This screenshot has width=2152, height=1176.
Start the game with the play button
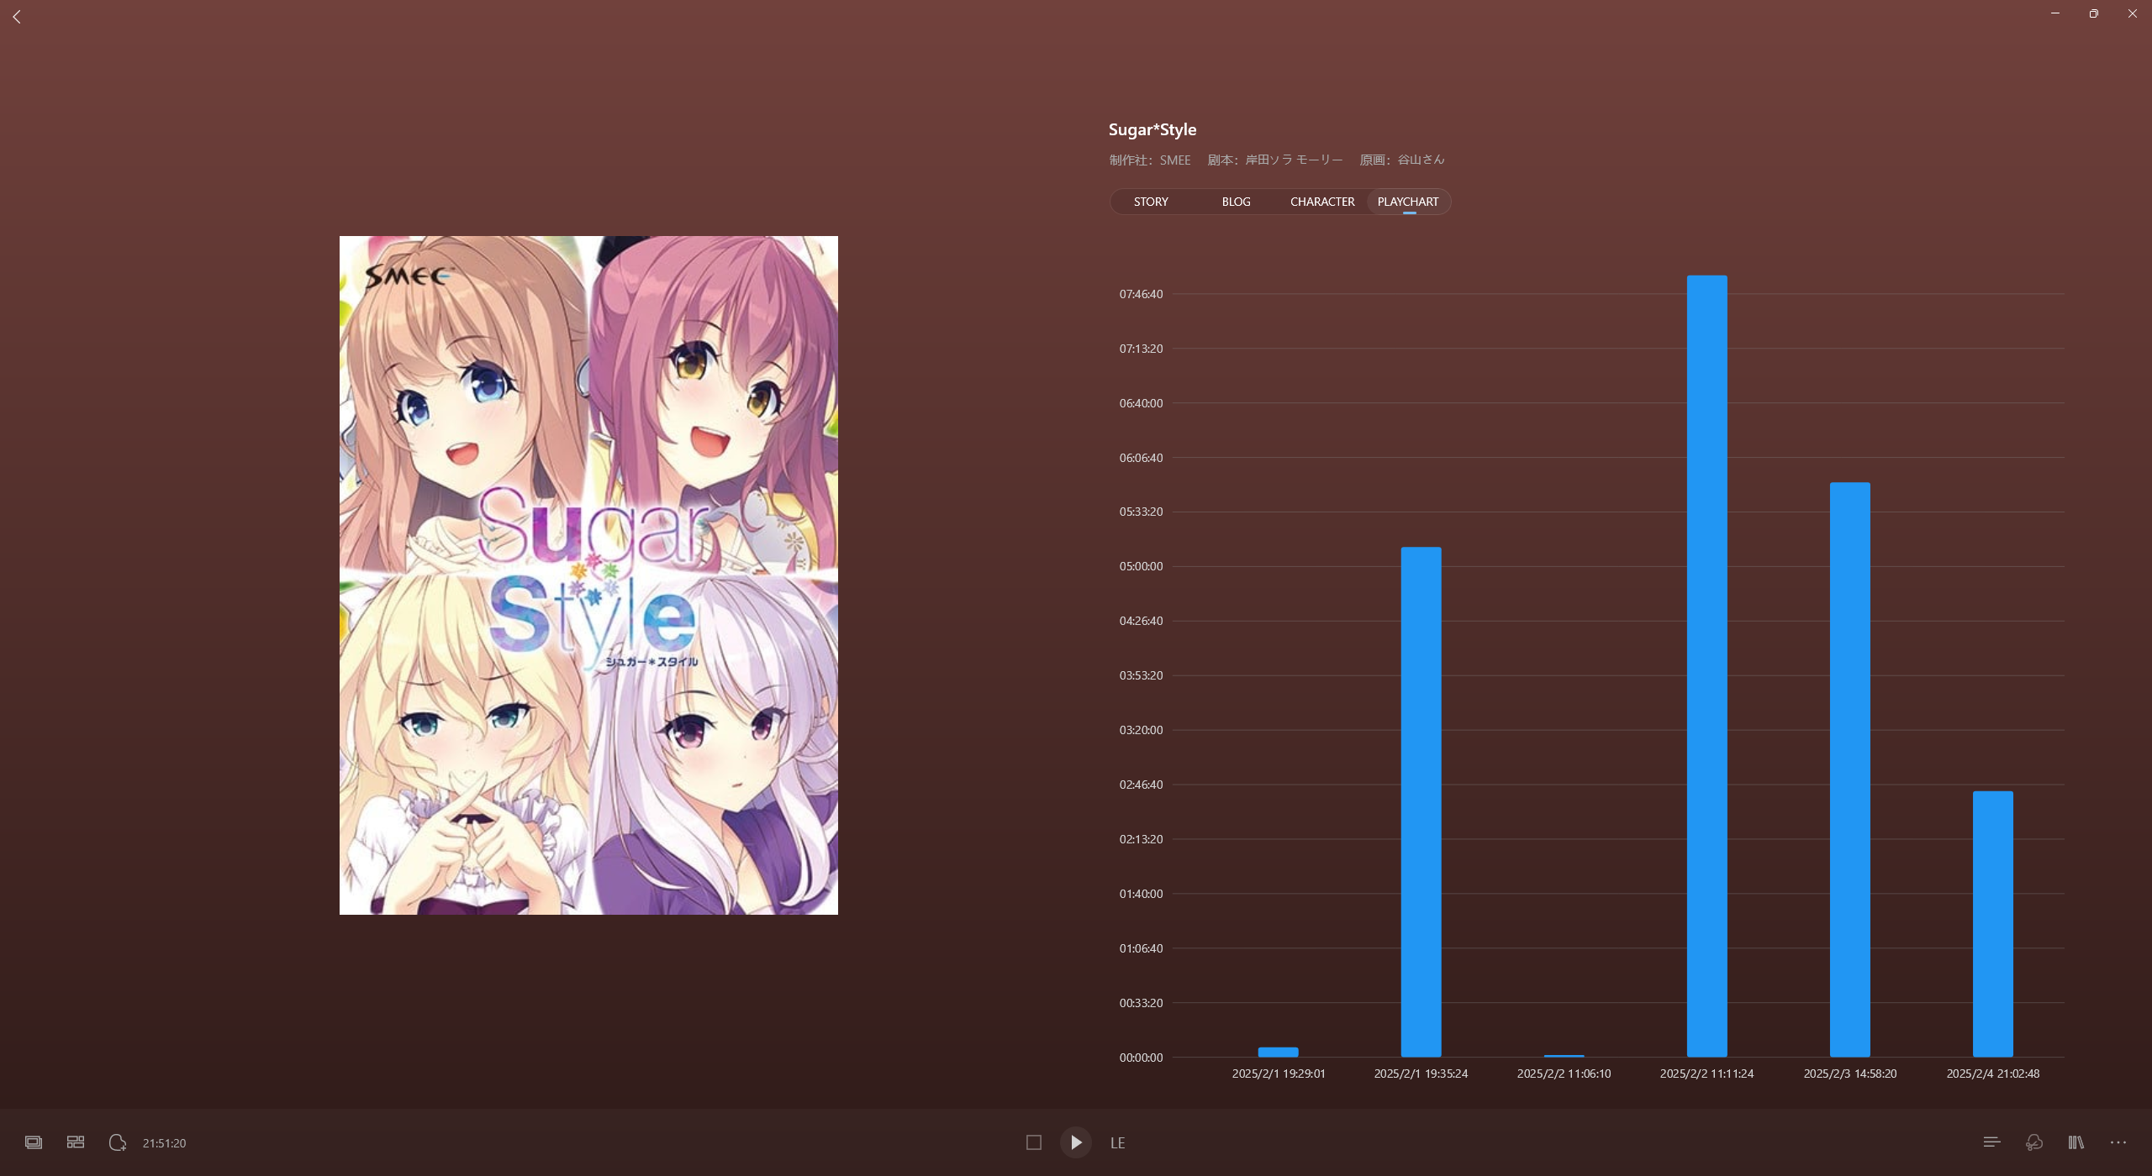[x=1076, y=1142]
